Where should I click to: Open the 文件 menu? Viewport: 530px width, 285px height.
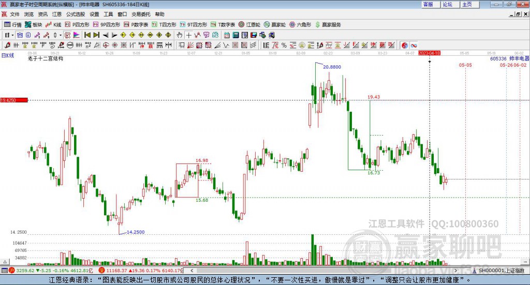15,14
